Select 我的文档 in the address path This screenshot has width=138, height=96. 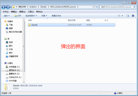pos(22,7)
